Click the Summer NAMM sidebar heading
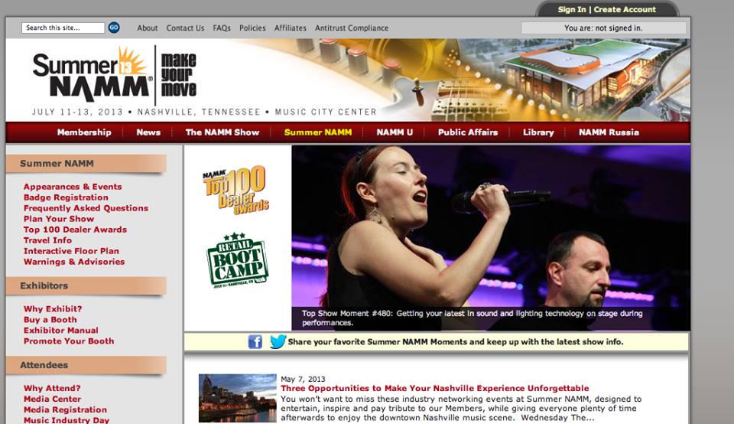 tap(86, 164)
